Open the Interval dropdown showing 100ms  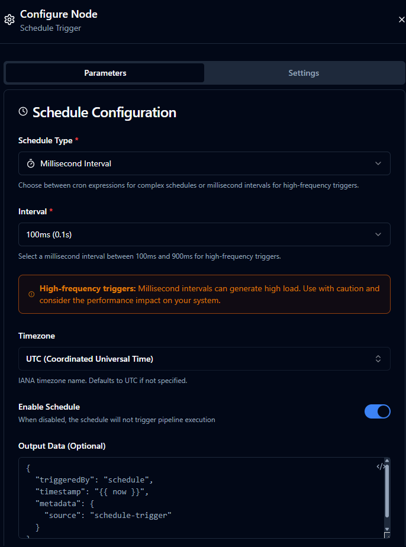tap(204, 234)
